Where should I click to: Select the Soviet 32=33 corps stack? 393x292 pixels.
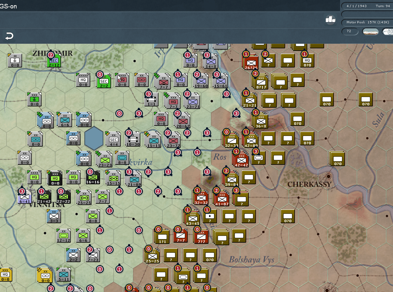click(x=231, y=140)
